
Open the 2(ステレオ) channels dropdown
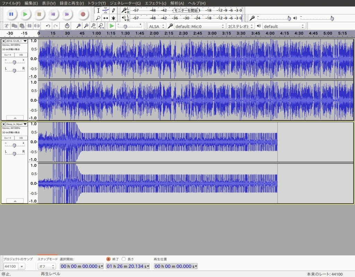241,26
